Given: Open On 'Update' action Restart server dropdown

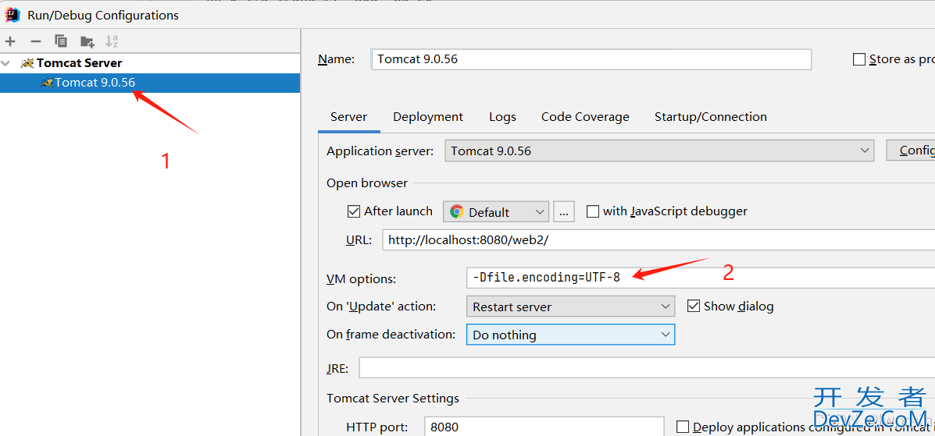Looking at the screenshot, I should (x=570, y=307).
